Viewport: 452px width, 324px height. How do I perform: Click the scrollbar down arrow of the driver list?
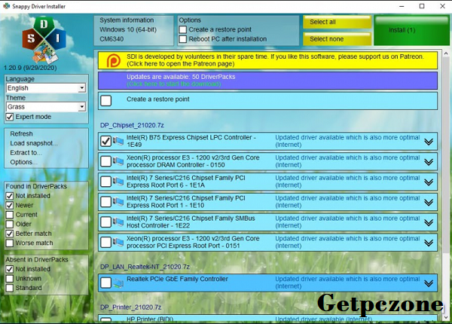446,317
